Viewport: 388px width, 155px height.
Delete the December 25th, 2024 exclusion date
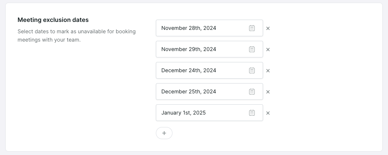[268, 92]
